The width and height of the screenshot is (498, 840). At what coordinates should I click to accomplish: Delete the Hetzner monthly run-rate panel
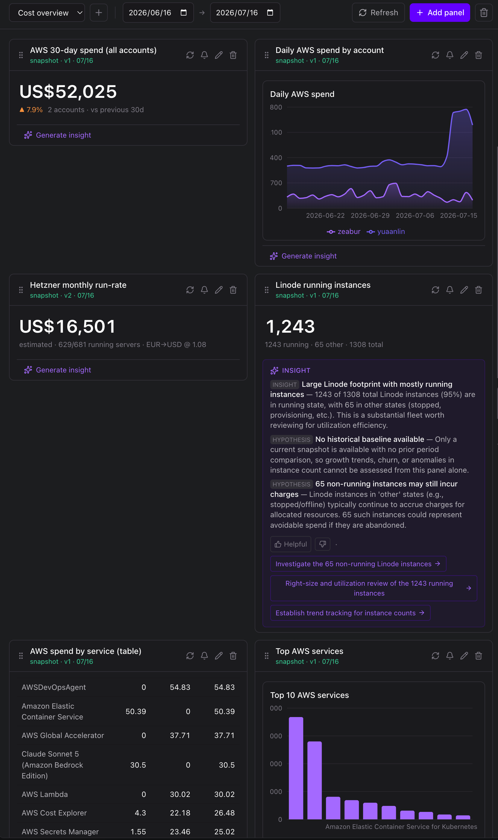(233, 290)
